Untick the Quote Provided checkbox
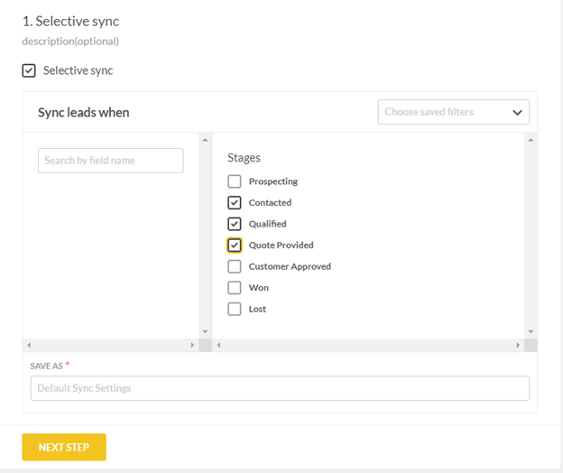Viewport: 563px width, 473px height. tap(234, 246)
